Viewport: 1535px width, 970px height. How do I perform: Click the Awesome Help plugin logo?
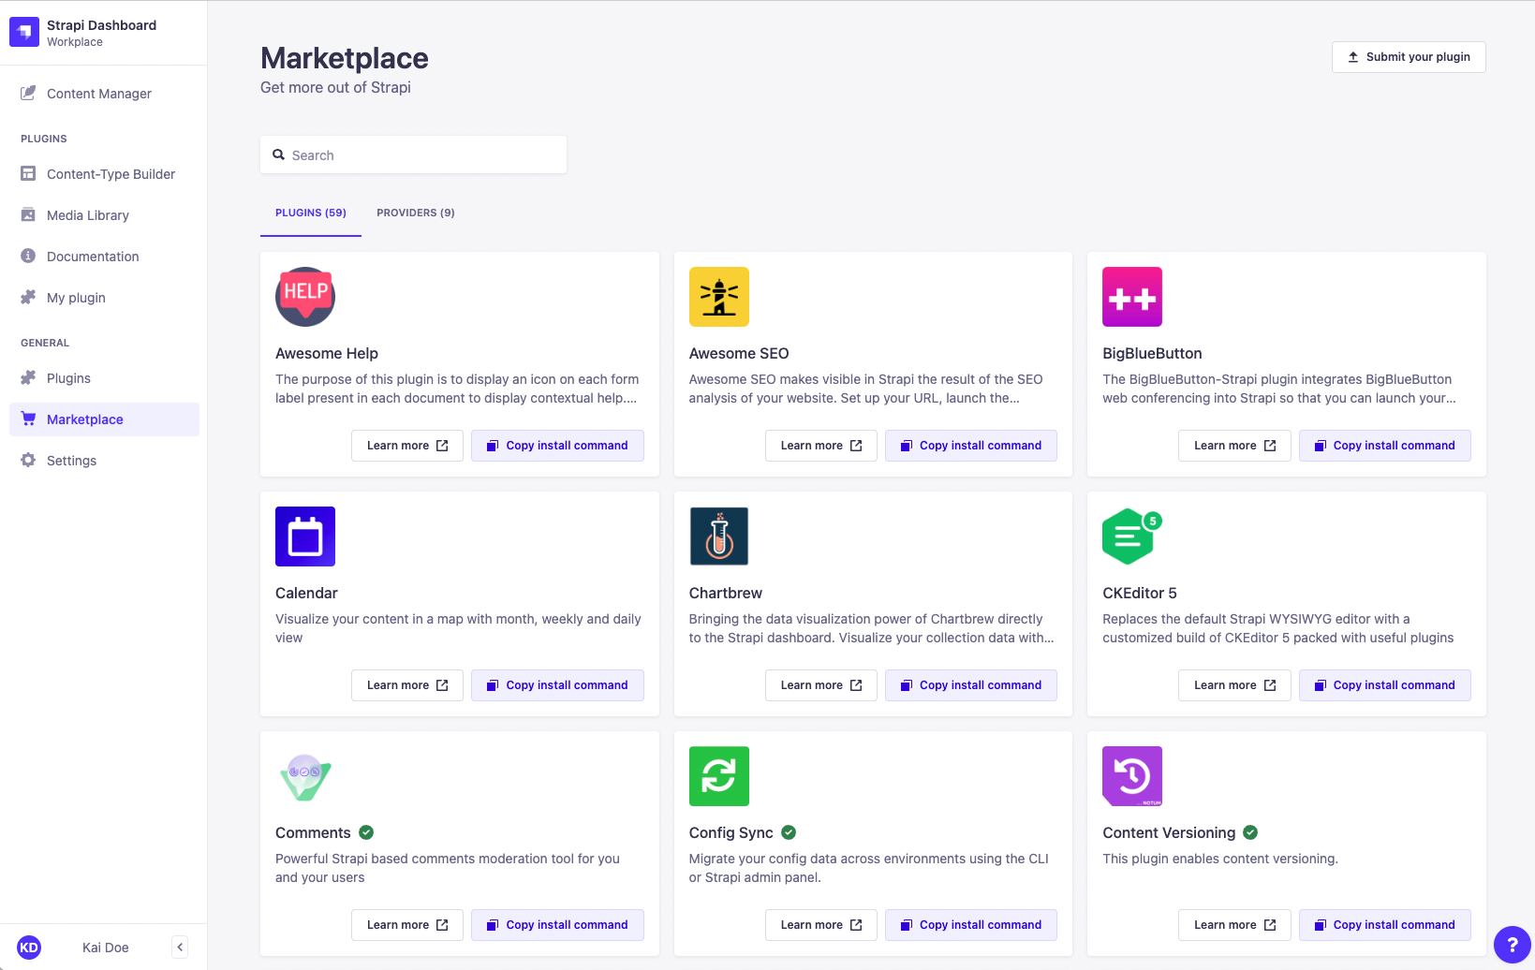(305, 297)
